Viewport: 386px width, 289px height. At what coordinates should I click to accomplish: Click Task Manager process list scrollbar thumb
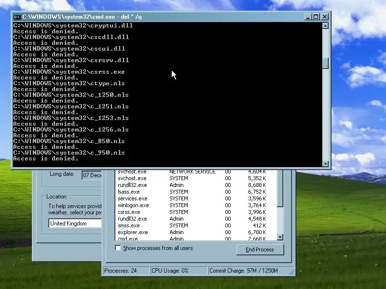pyautogui.click(x=280, y=188)
